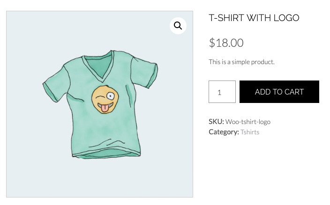Select the T-SHIRT WITH LOGO product title
Viewport: 330px width, 205px height.
[254, 18]
